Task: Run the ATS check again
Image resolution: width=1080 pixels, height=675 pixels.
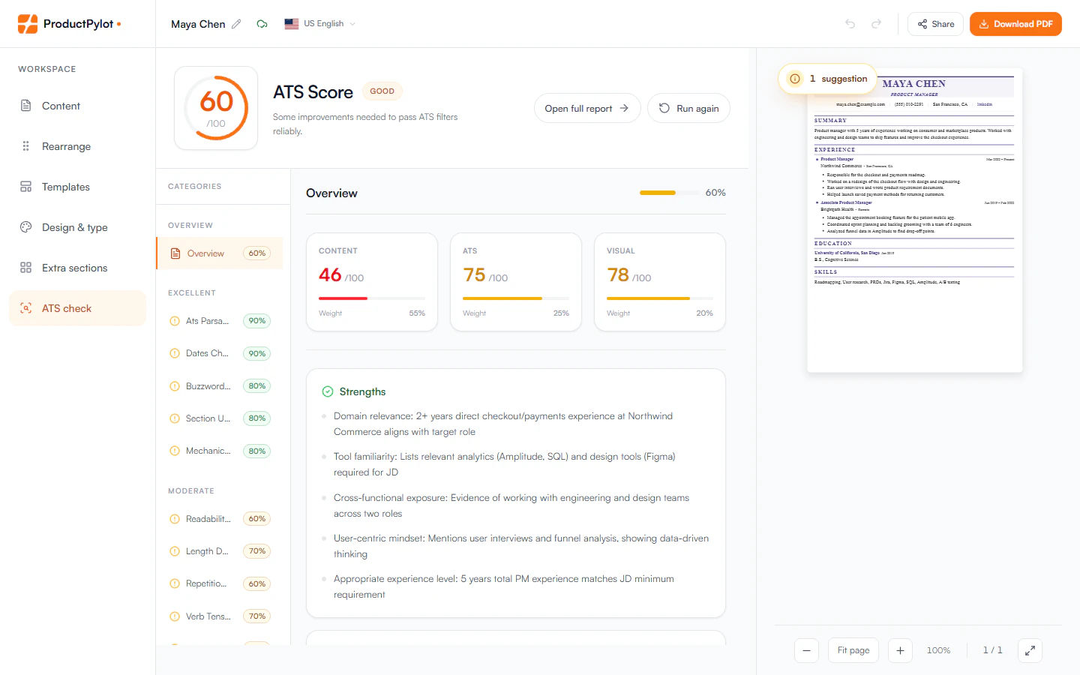Action: point(688,108)
